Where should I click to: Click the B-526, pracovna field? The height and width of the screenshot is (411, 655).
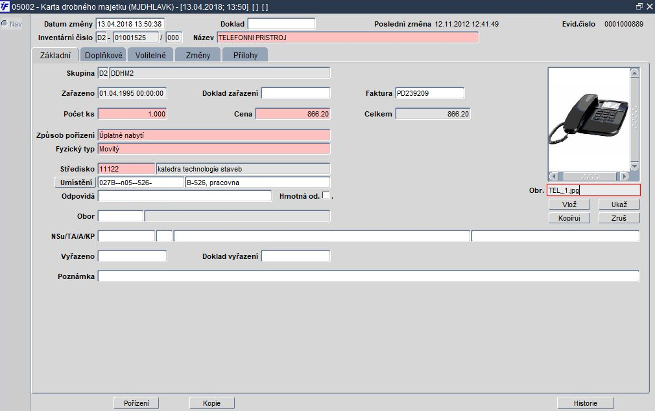coord(257,183)
